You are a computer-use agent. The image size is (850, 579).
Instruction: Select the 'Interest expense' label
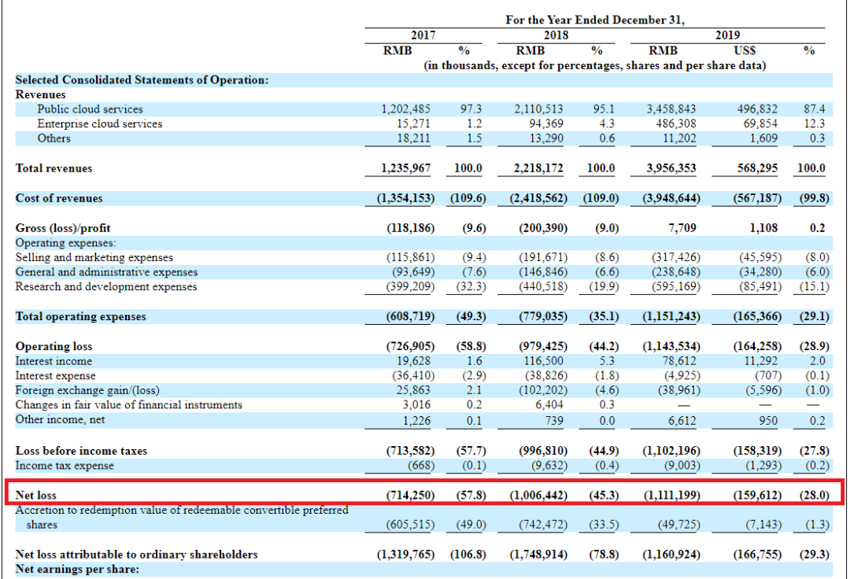click(55, 376)
